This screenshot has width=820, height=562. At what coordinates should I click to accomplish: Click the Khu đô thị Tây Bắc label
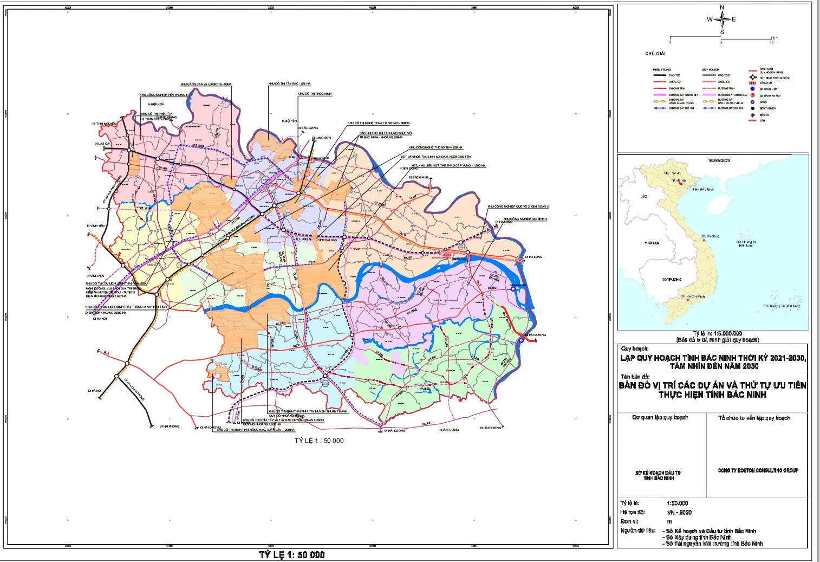pos(290,84)
